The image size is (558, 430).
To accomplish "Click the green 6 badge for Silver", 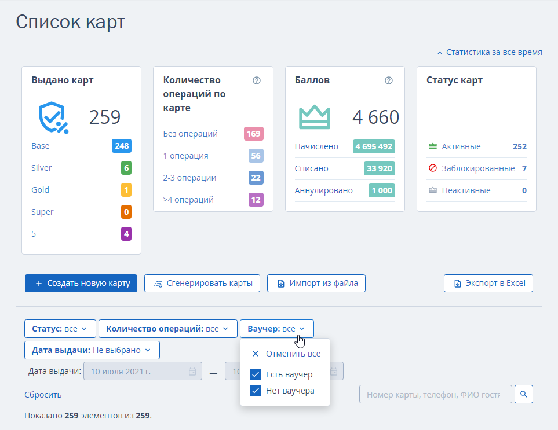I will pos(126,168).
